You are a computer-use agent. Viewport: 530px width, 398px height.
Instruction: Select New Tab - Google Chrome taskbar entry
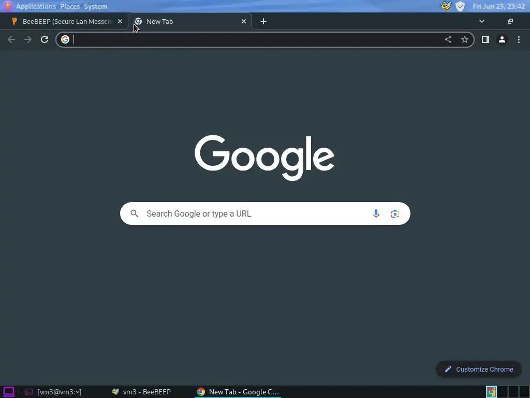[x=238, y=392]
